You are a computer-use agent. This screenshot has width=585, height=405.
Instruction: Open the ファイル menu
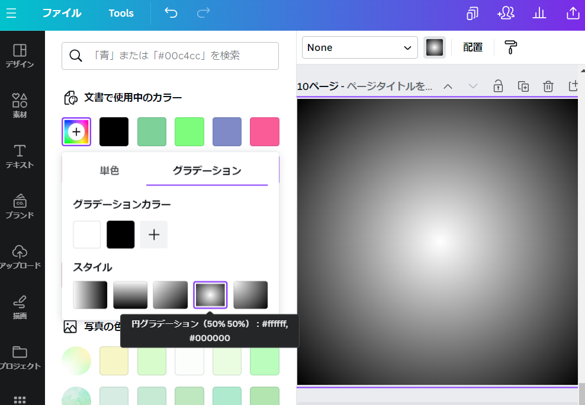62,14
